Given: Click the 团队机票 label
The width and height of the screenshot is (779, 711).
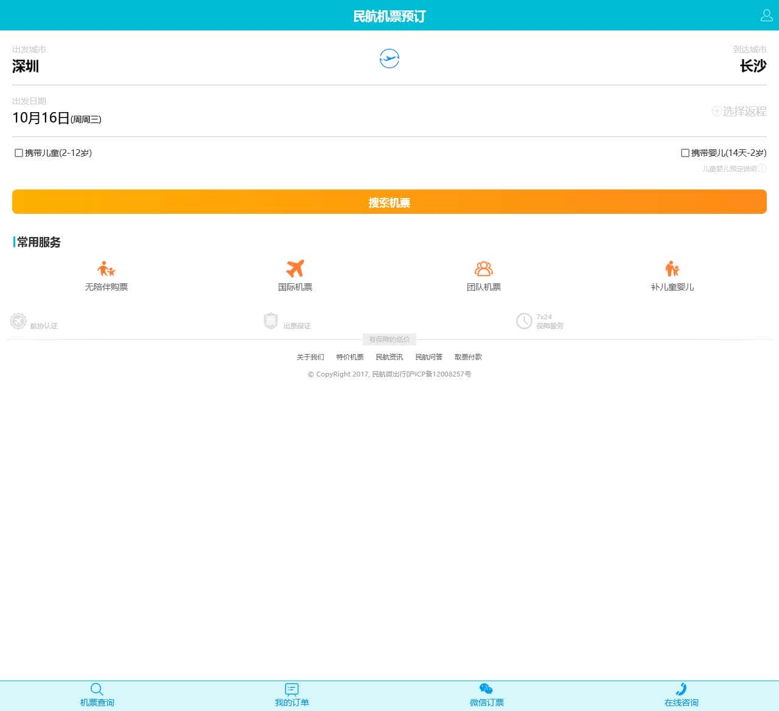Looking at the screenshot, I should coord(484,287).
